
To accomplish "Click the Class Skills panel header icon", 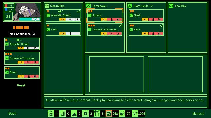I will (x=47, y=6).
